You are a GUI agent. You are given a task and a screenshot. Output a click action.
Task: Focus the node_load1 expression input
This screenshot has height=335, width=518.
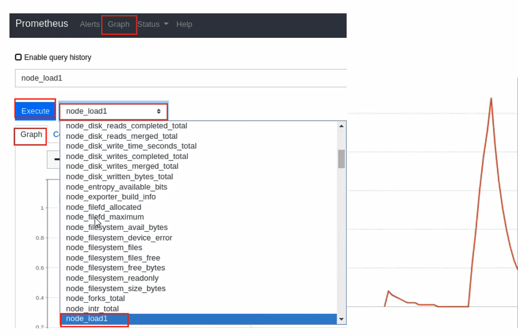click(x=181, y=78)
